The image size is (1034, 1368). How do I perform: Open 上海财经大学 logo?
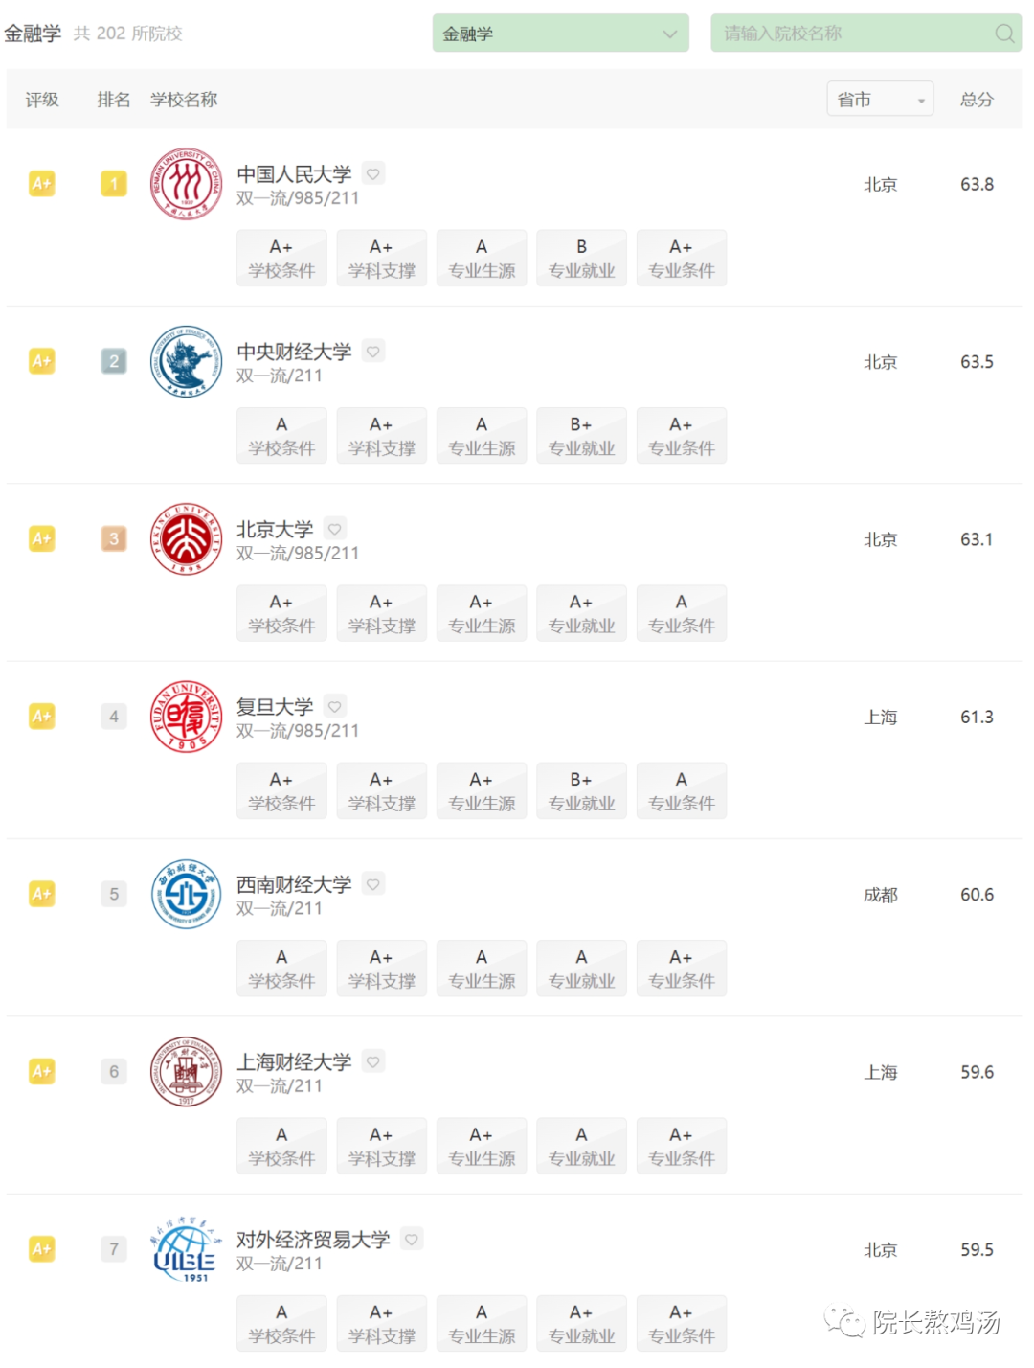click(187, 1072)
